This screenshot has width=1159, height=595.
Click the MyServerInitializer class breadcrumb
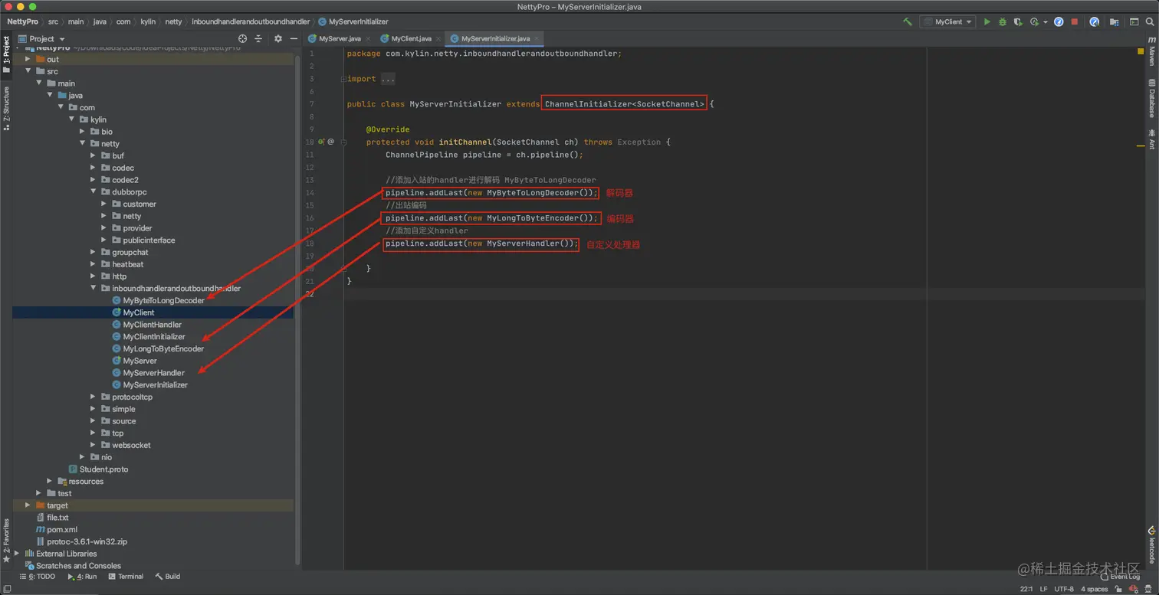pos(353,21)
